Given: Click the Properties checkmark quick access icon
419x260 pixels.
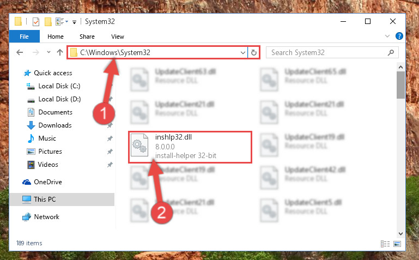Looking at the screenshot, I should (36, 22).
